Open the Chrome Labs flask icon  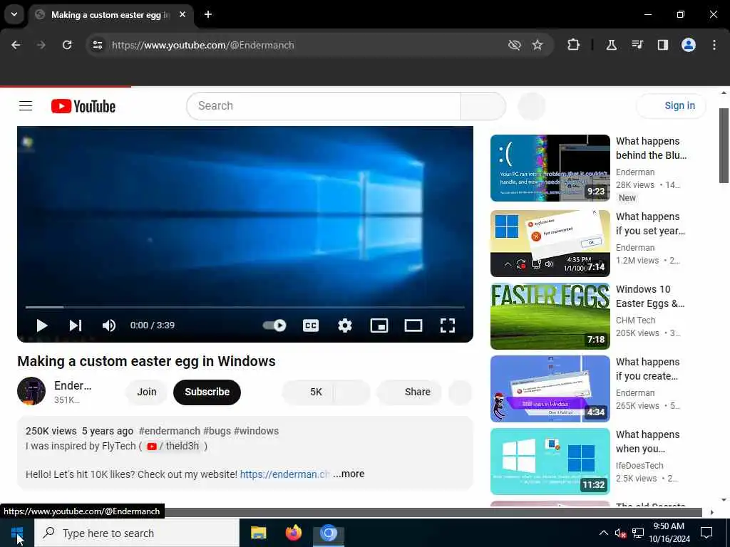click(611, 45)
